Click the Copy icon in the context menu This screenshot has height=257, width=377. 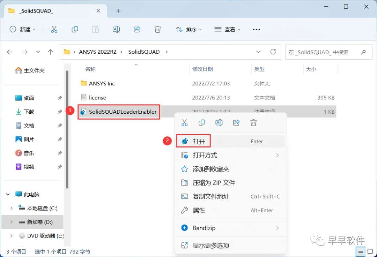point(202,123)
